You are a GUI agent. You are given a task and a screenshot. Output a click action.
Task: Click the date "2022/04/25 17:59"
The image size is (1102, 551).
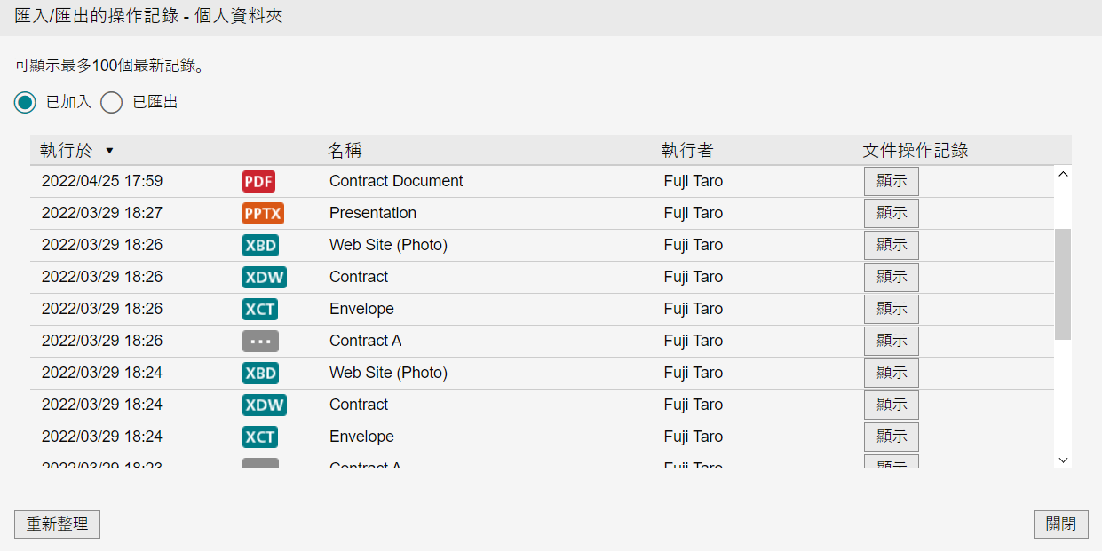coord(102,181)
